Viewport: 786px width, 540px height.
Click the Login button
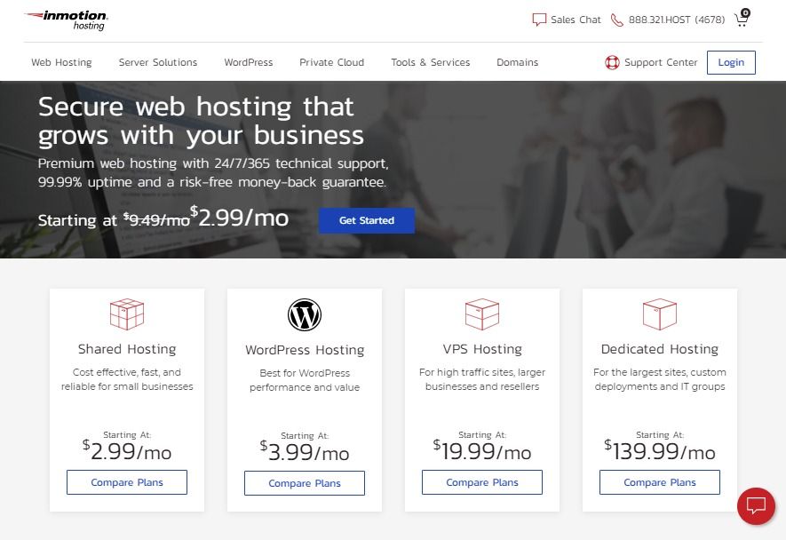click(x=731, y=63)
